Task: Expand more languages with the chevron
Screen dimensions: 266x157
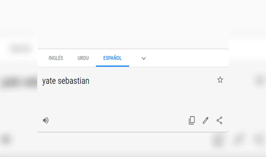Action: (x=144, y=58)
